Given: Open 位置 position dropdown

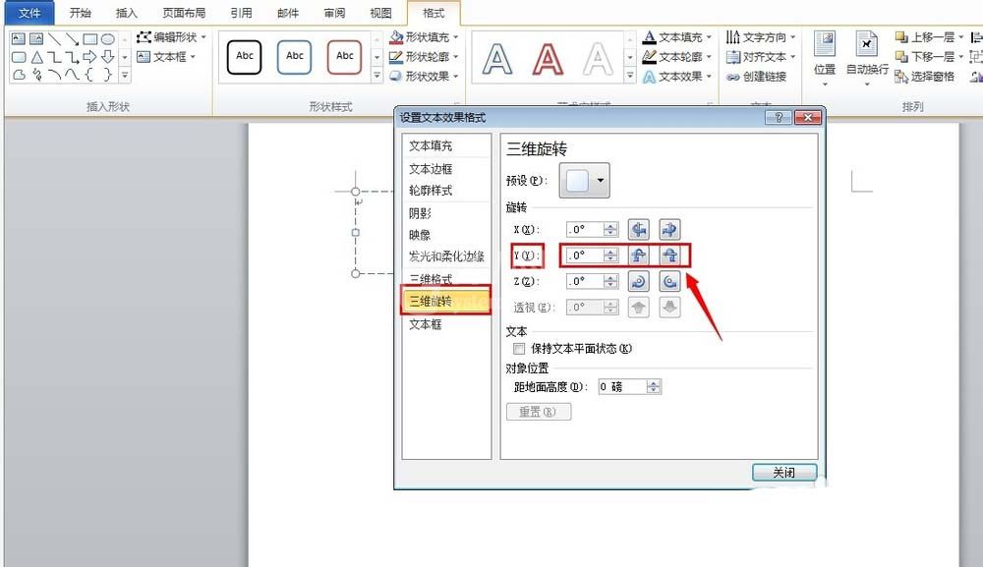Looking at the screenshot, I should pos(825,59).
